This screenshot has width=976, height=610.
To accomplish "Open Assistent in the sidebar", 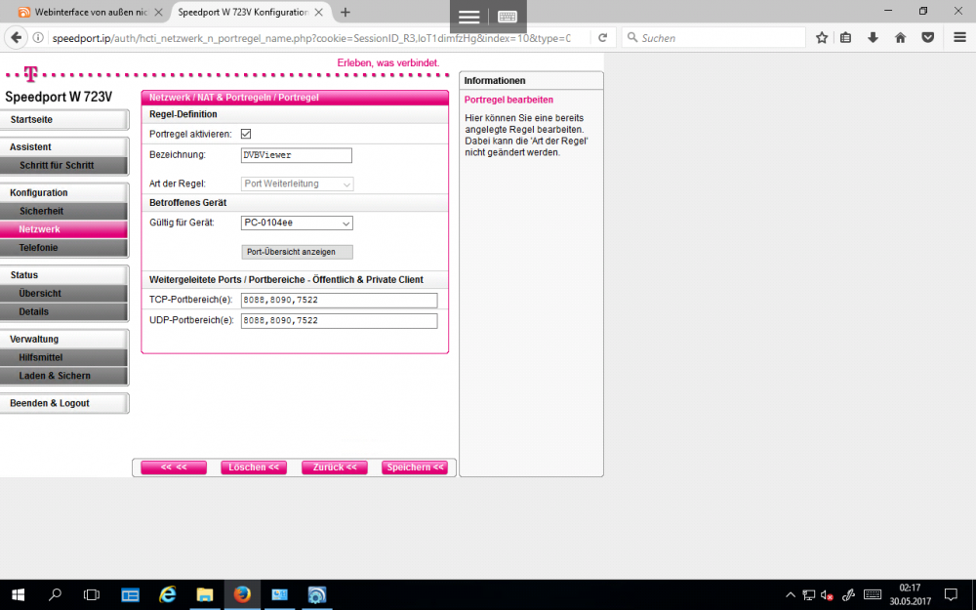I will point(64,147).
